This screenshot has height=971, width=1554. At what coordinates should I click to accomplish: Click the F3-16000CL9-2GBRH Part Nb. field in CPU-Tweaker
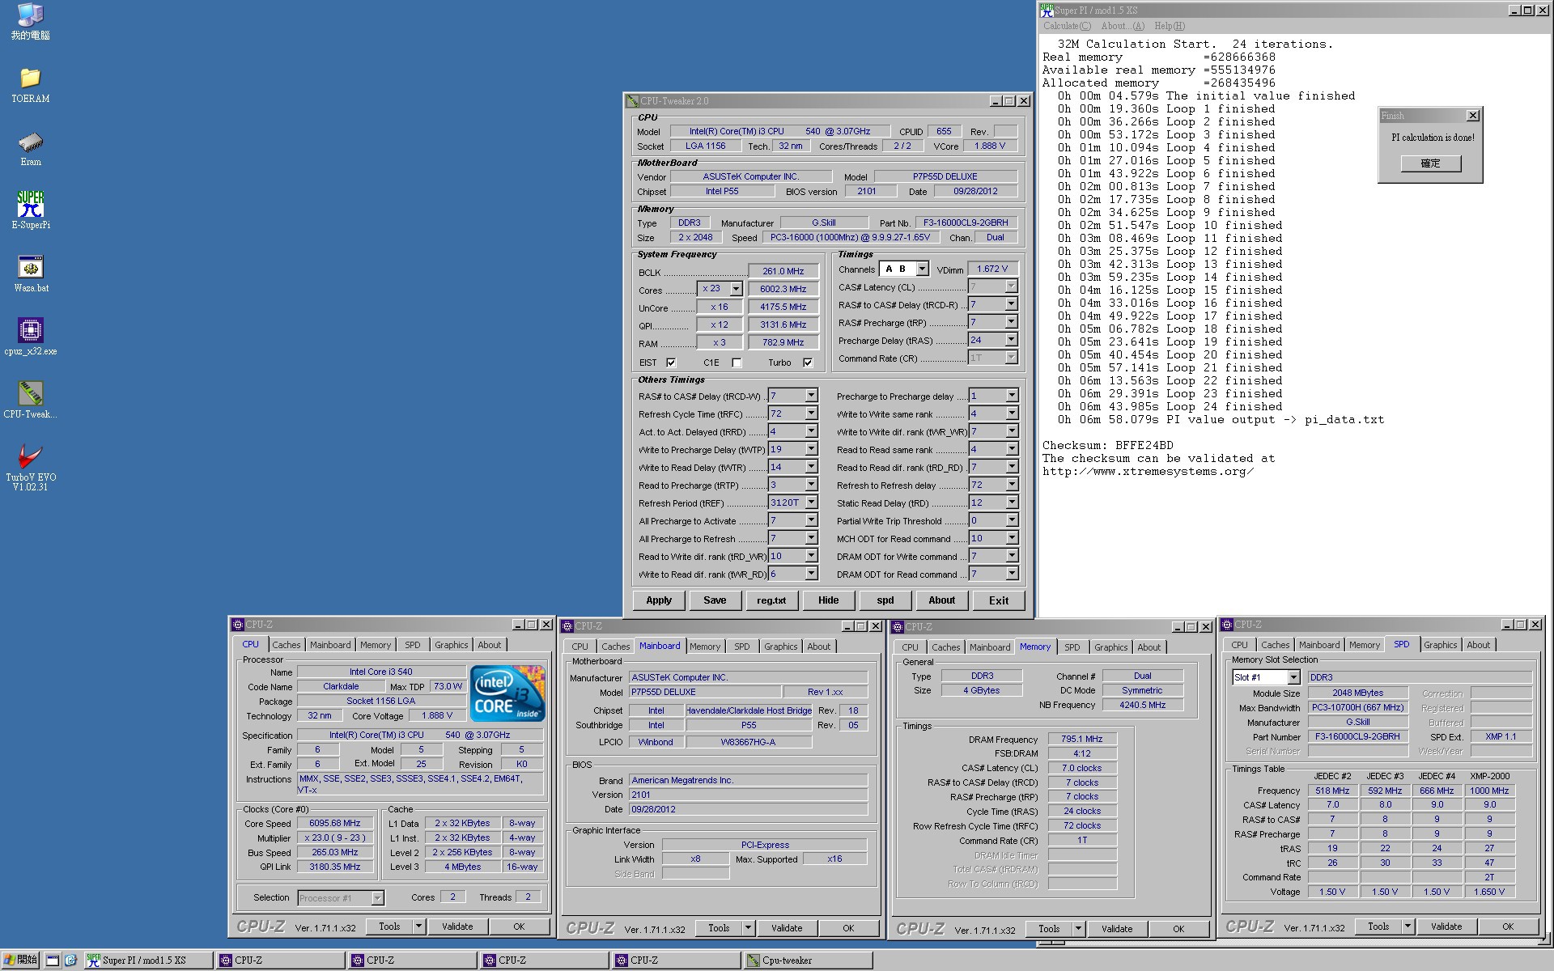pos(966,223)
